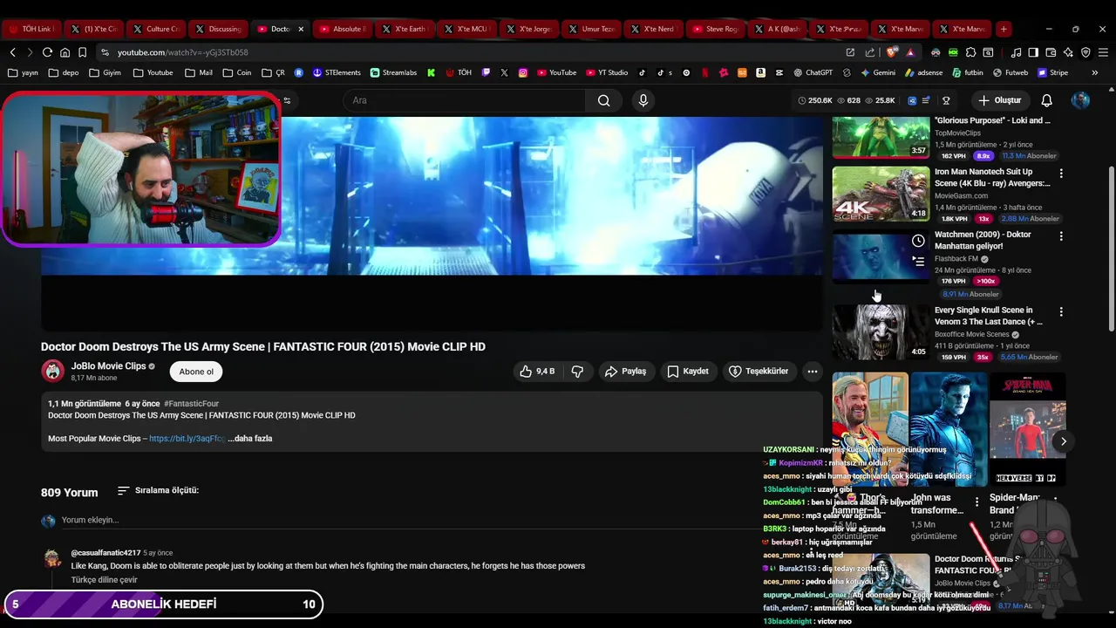Click Oluştur create button
The width and height of the screenshot is (1116, 628).
(999, 100)
